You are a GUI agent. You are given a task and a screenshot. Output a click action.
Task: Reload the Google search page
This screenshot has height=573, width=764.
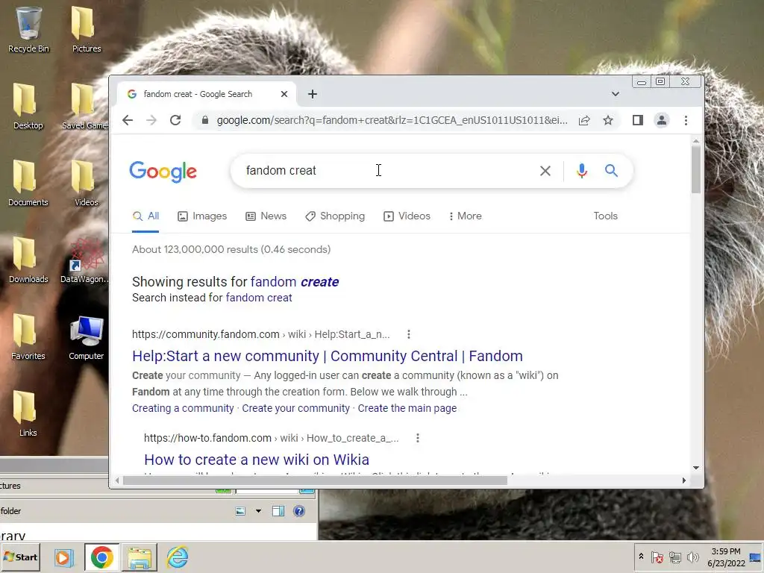click(175, 120)
